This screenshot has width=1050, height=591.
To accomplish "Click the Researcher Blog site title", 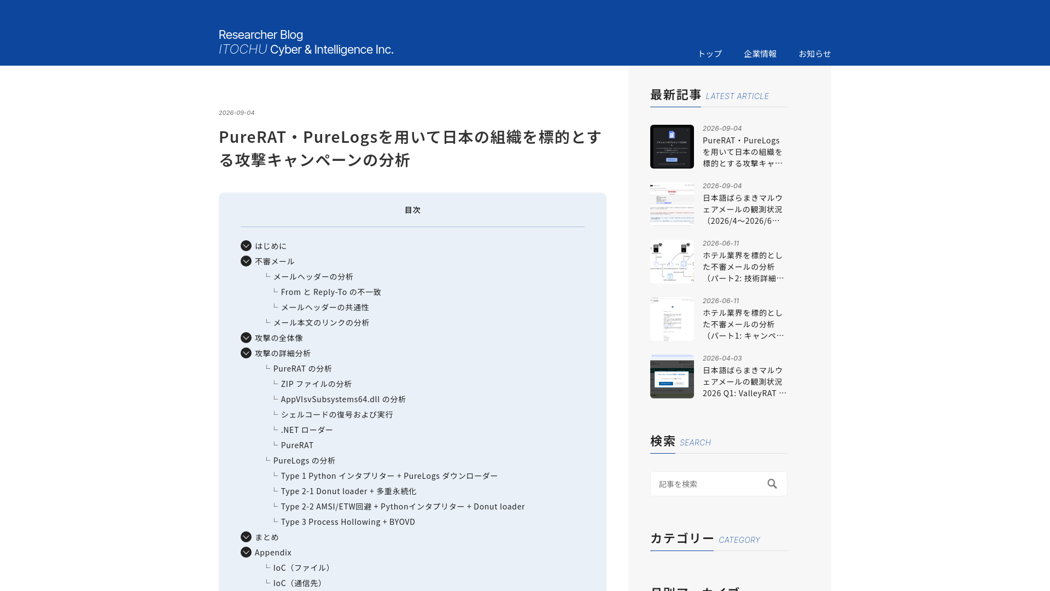I will (x=306, y=42).
